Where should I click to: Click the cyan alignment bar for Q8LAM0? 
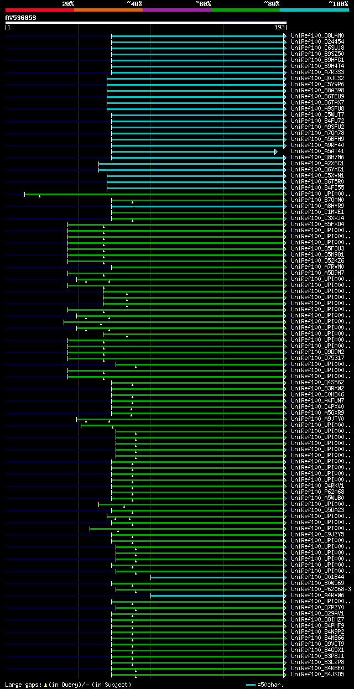tap(199, 35)
